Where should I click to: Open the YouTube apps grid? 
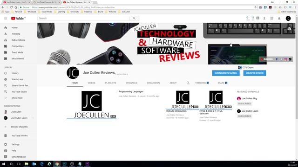pyautogui.click(x=272, y=19)
